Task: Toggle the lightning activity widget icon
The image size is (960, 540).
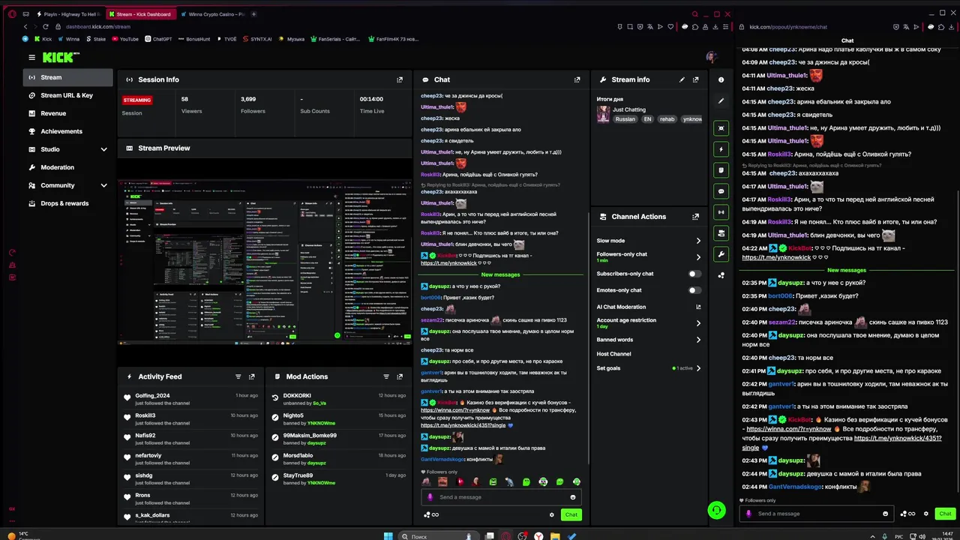Action: (x=721, y=149)
